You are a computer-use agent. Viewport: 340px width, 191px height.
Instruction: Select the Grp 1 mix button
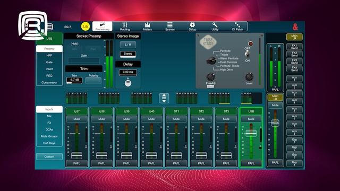point(294,141)
